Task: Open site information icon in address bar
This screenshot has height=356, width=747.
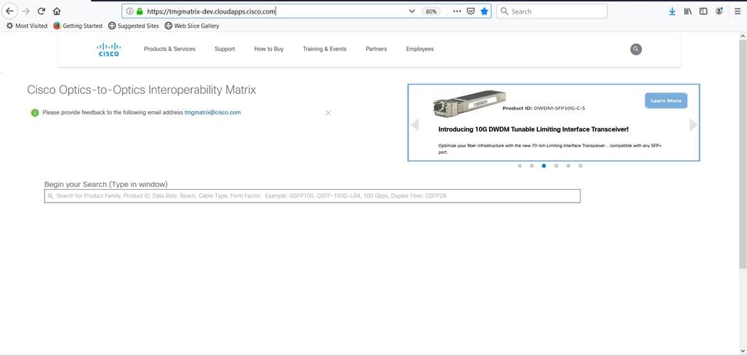Action: [x=129, y=11]
